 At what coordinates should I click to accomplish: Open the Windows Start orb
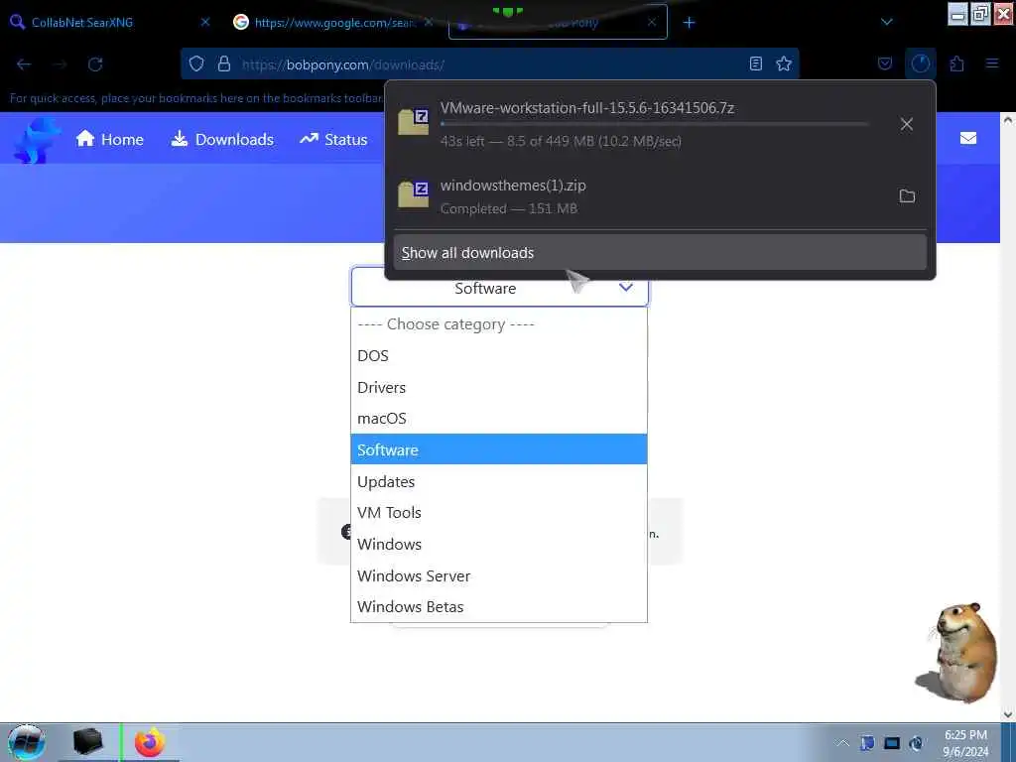pos(27,742)
